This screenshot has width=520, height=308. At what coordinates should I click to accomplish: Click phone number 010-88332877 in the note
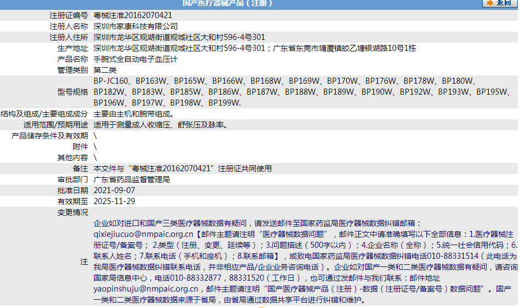[x=195, y=278]
